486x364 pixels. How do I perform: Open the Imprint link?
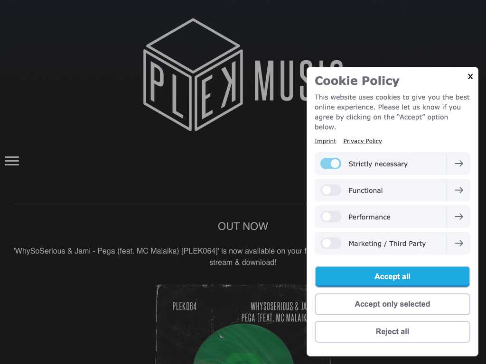tap(325, 141)
